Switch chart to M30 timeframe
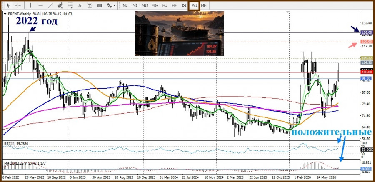This screenshot has height=182, width=375. (155, 5)
